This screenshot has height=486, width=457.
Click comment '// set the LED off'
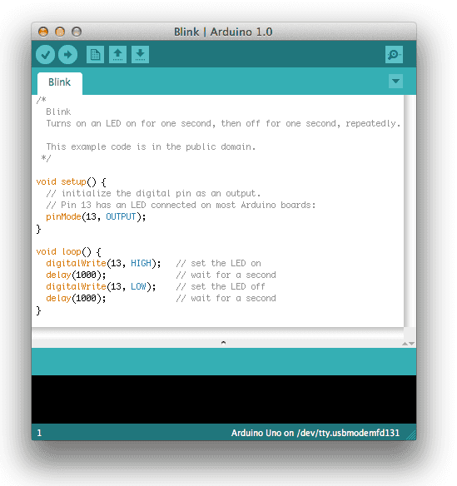click(x=221, y=287)
